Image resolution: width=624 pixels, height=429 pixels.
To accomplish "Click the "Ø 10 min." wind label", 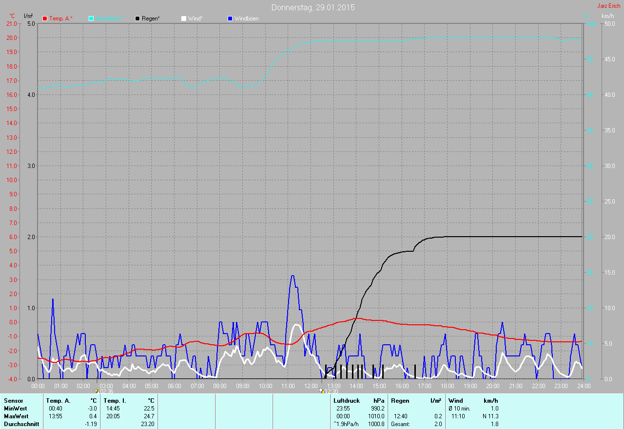I will [x=459, y=409].
